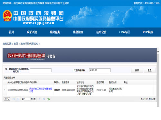The width and height of the screenshot is (161, 120).
Task: Open PPP频道 navigation item
Action: (148, 32)
